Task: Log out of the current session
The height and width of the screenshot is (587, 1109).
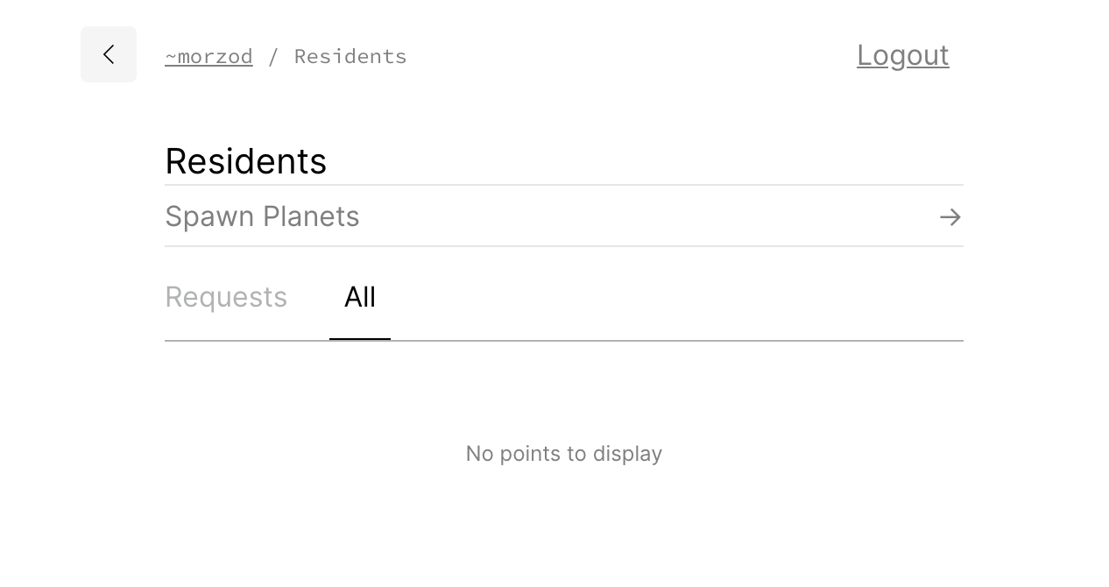Action: pos(902,55)
